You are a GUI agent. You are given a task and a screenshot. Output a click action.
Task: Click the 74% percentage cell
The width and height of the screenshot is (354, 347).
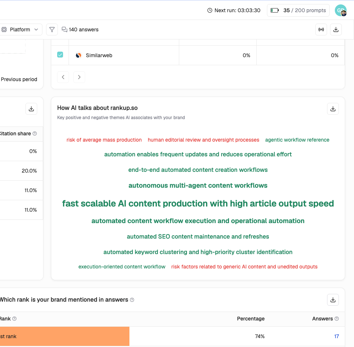coord(260,336)
